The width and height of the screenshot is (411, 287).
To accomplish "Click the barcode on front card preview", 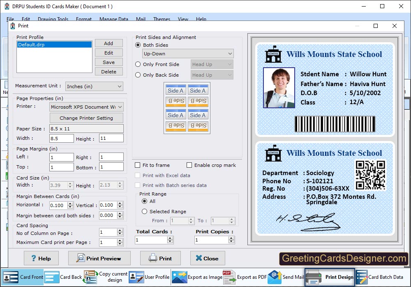I will pos(335,124).
